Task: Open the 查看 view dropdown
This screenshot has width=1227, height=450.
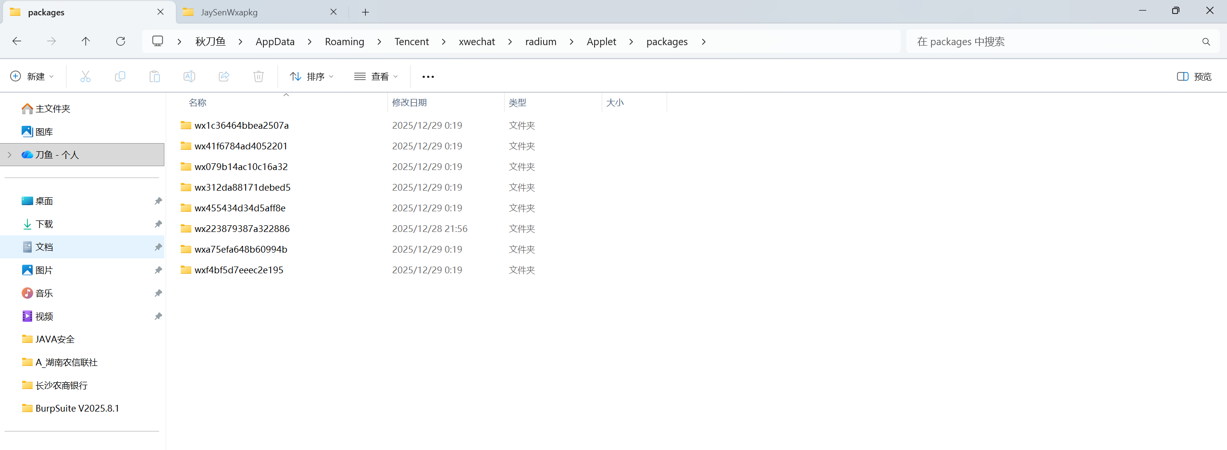Action: click(376, 76)
